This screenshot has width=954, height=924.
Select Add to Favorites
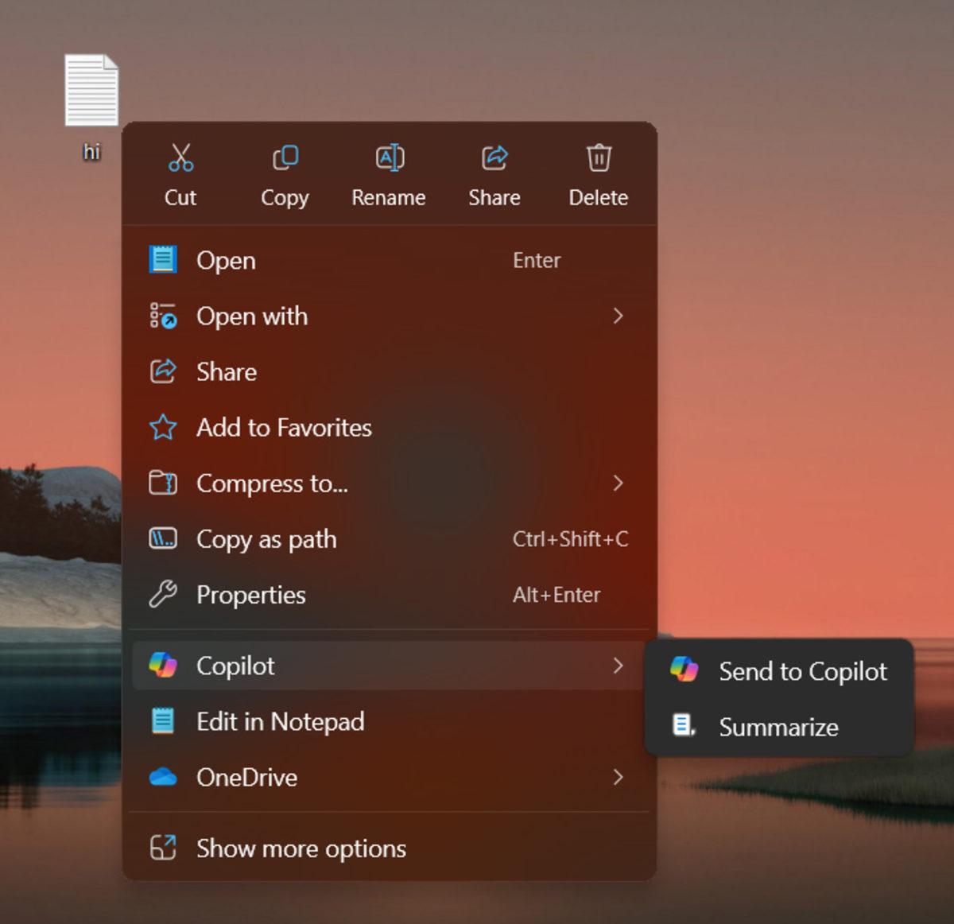tap(283, 428)
